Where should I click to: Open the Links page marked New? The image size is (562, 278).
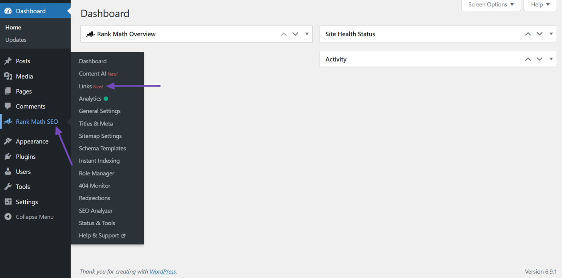click(x=85, y=86)
